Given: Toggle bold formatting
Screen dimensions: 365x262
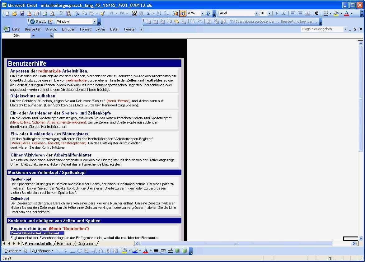Looking at the screenshot, I should coord(277,13).
